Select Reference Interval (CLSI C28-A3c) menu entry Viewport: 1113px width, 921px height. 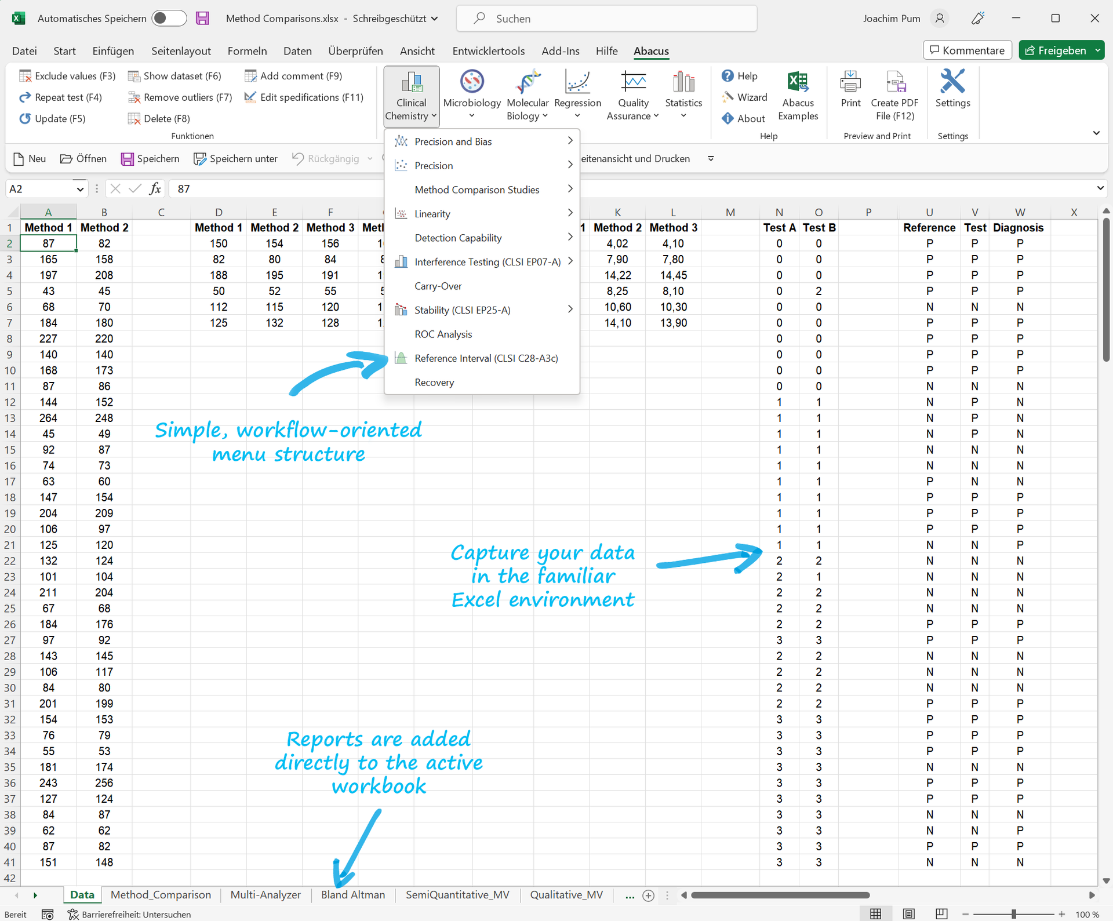click(x=486, y=358)
